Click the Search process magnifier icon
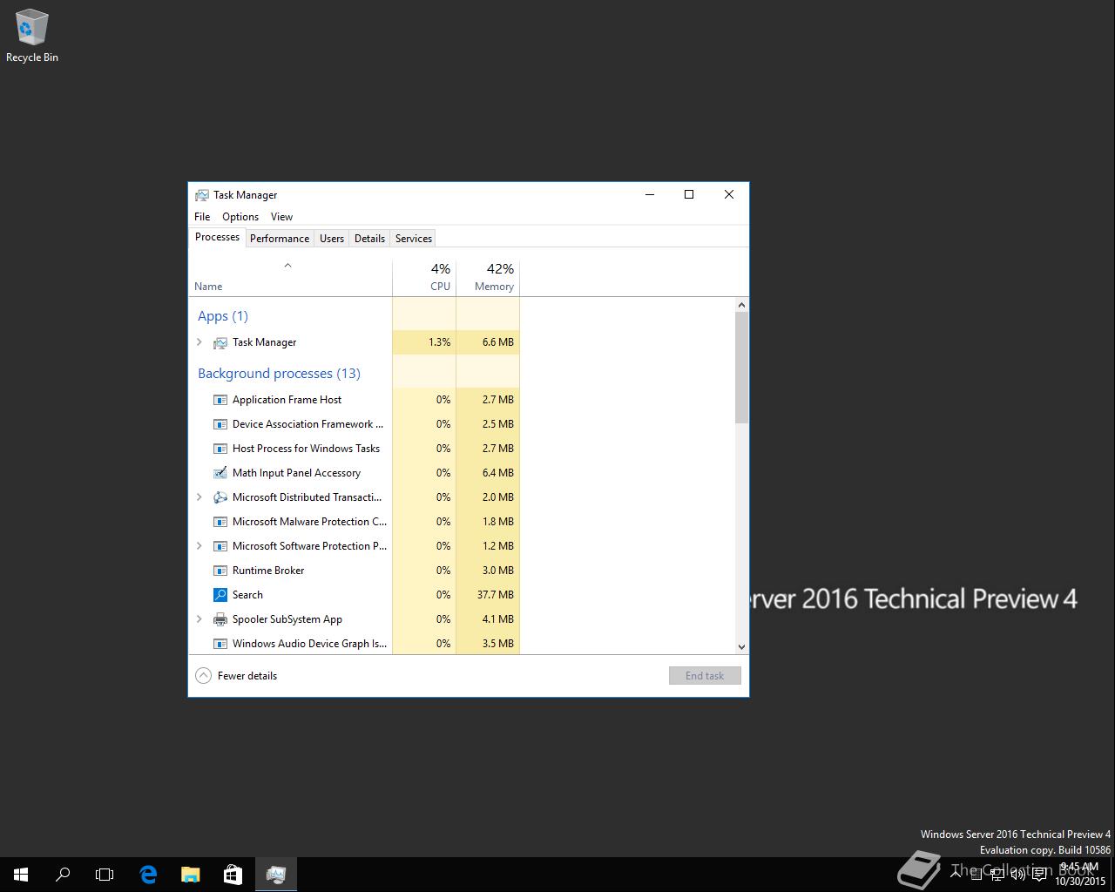Image resolution: width=1115 pixels, height=892 pixels. 220,595
